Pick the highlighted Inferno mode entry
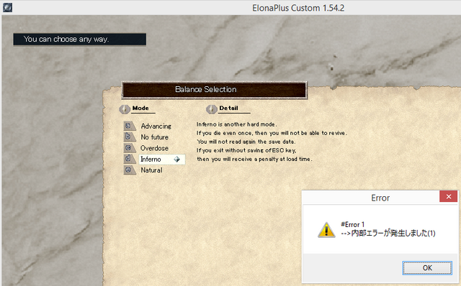Image resolution: width=461 pixels, height=286 pixels. 161,160
